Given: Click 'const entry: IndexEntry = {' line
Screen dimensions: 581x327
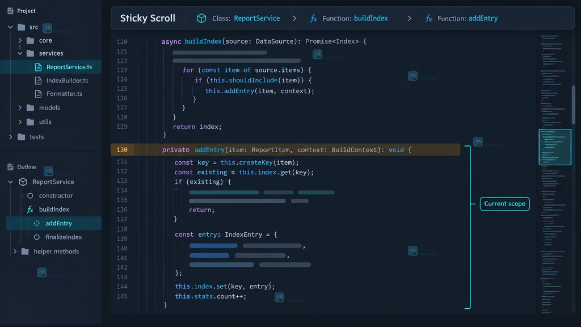Looking at the screenshot, I should tap(226, 234).
